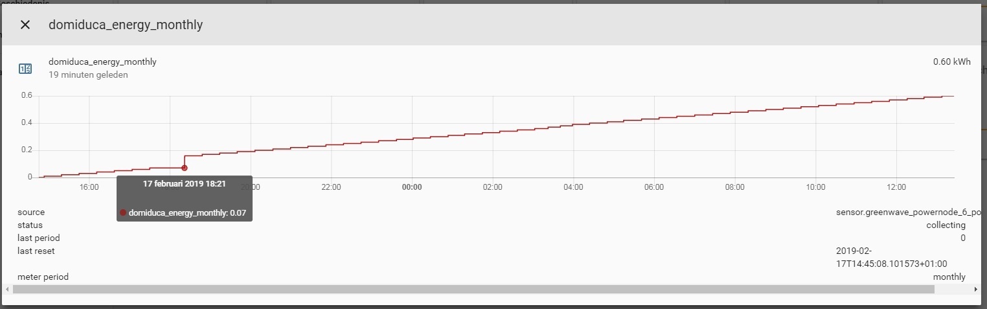
Task: Click the 'source' attribute label
Action: [x=31, y=212]
